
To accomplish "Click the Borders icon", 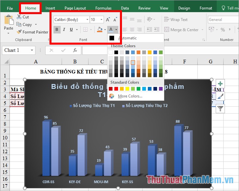I will tap(86, 30).
